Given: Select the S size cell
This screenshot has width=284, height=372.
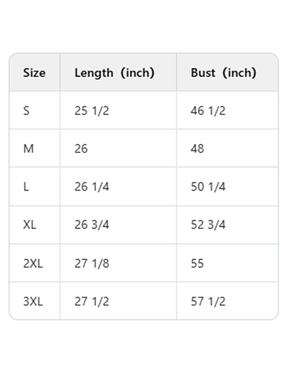Looking at the screenshot, I should [26, 111].
